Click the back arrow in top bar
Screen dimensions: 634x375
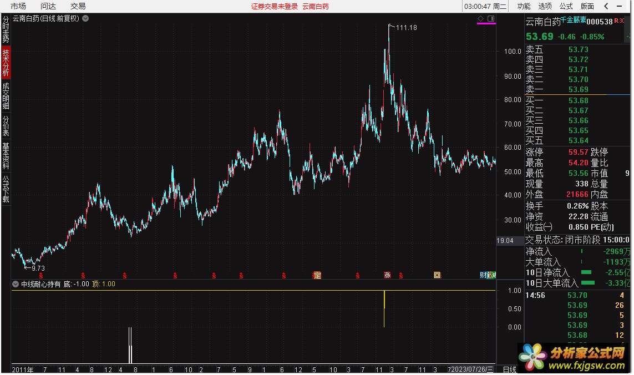pos(606,6)
